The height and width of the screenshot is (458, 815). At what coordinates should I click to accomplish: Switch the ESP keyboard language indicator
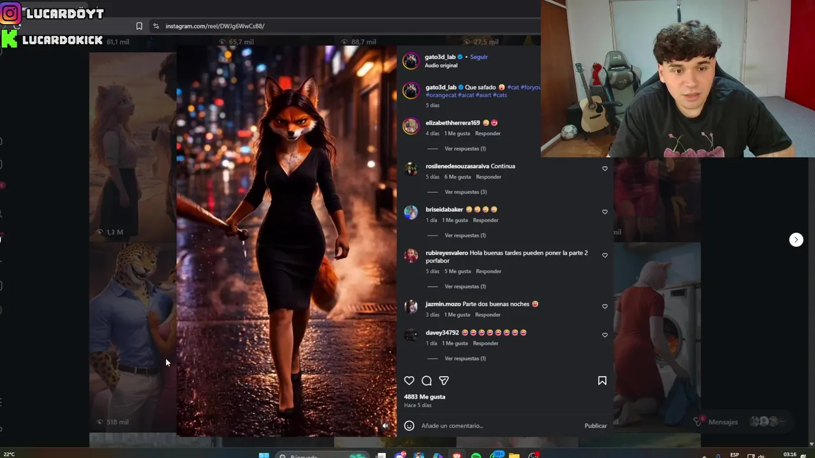(735, 455)
